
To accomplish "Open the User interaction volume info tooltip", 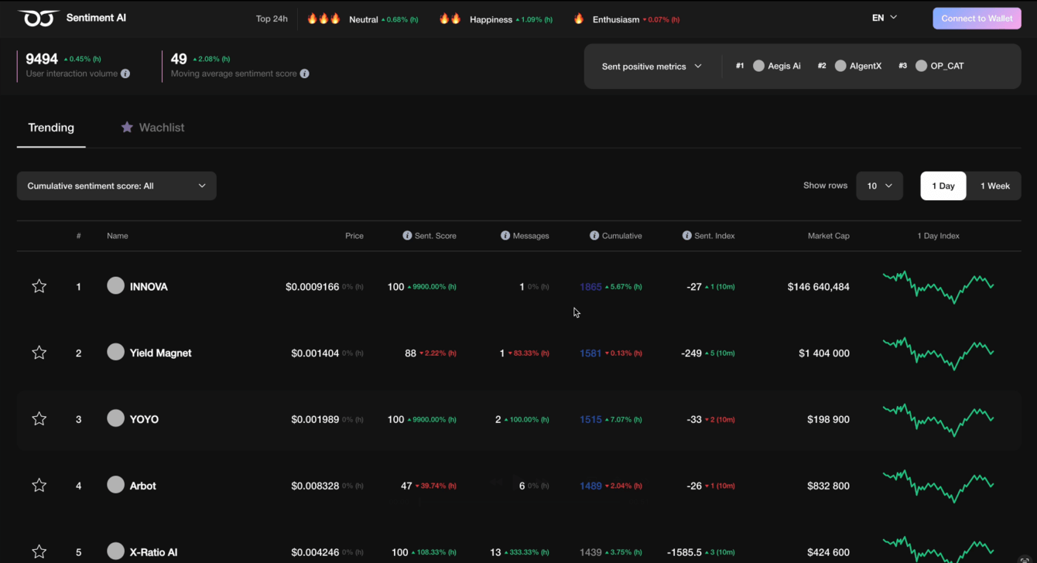I will (x=125, y=73).
